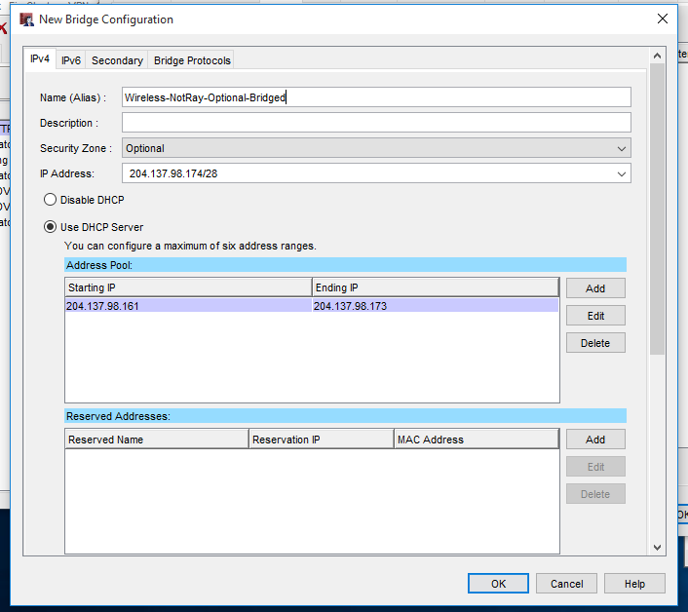Open Help for the bridge dialog
688x612 pixels.
click(634, 584)
